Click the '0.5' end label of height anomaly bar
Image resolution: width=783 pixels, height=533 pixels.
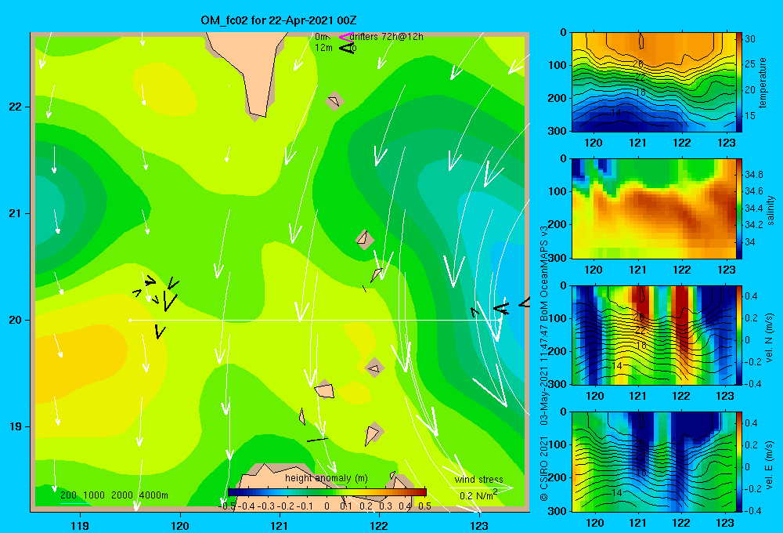[x=425, y=506]
